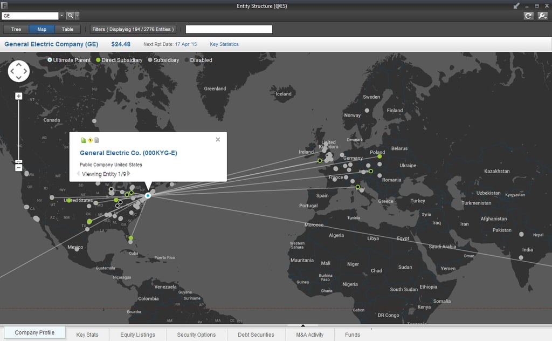Open the green bar chart icon in the popup
552x341 pixels.
pos(84,140)
